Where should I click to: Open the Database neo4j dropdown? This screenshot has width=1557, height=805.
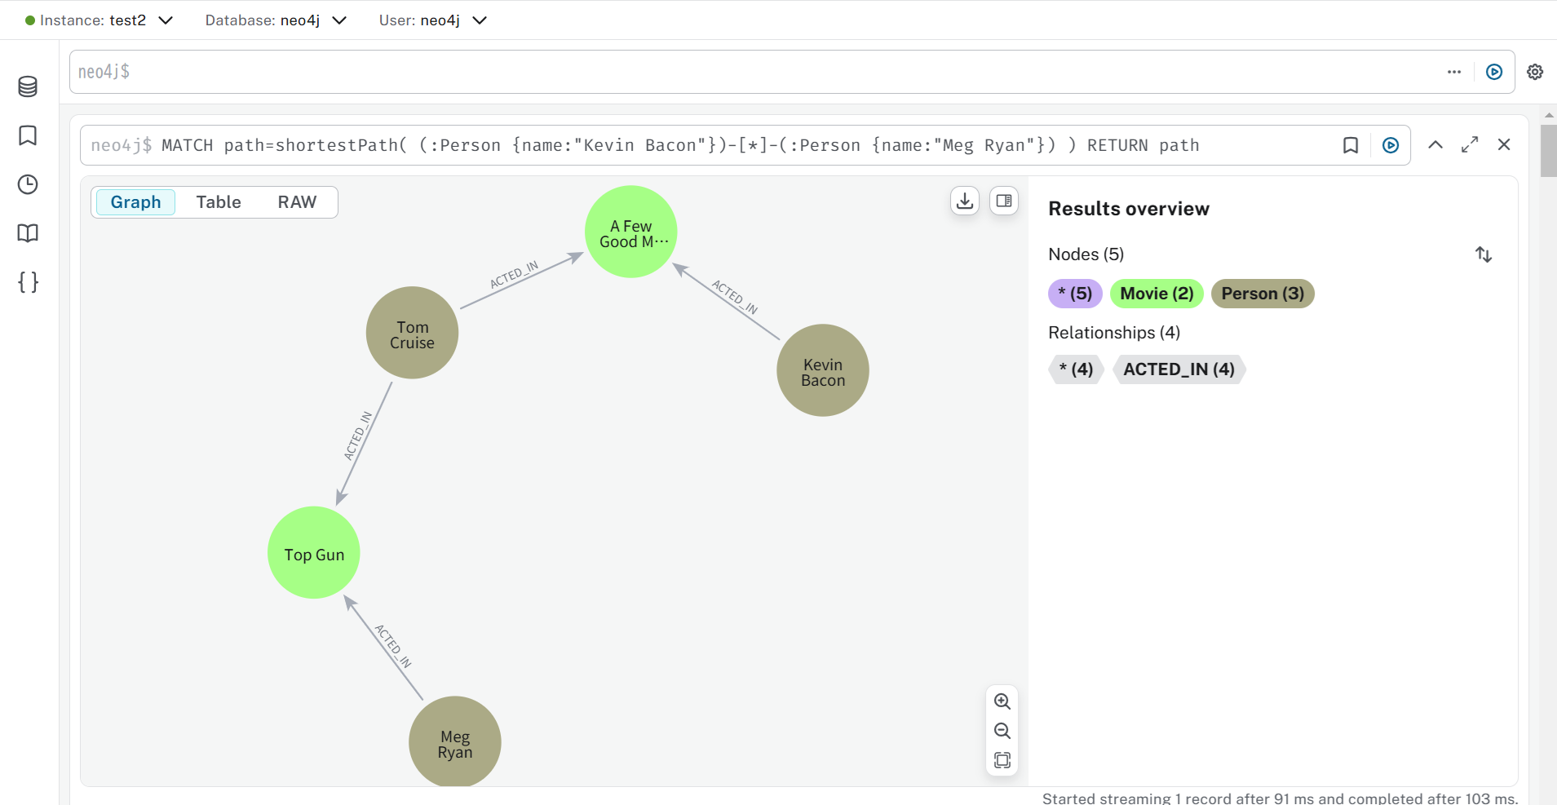click(x=340, y=20)
